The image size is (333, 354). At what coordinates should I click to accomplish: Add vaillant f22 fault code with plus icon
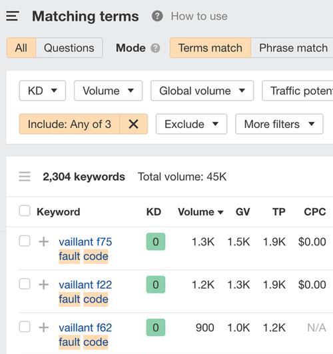[x=44, y=285]
